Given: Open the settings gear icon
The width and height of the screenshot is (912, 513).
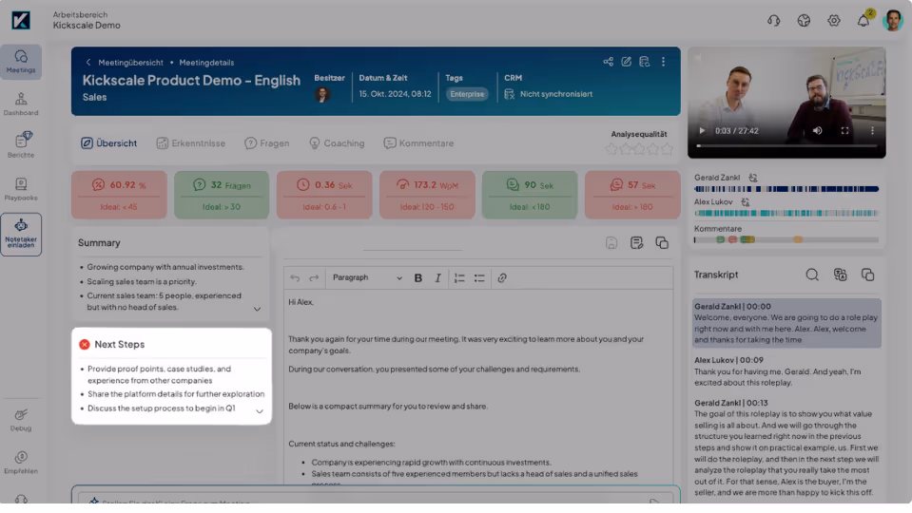Looking at the screenshot, I should pyautogui.click(x=833, y=21).
